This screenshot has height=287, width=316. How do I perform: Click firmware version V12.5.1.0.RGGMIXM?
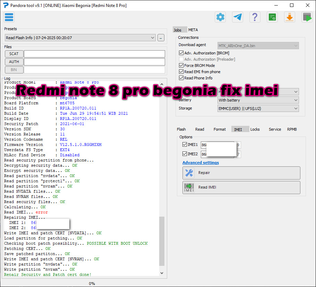(80, 145)
